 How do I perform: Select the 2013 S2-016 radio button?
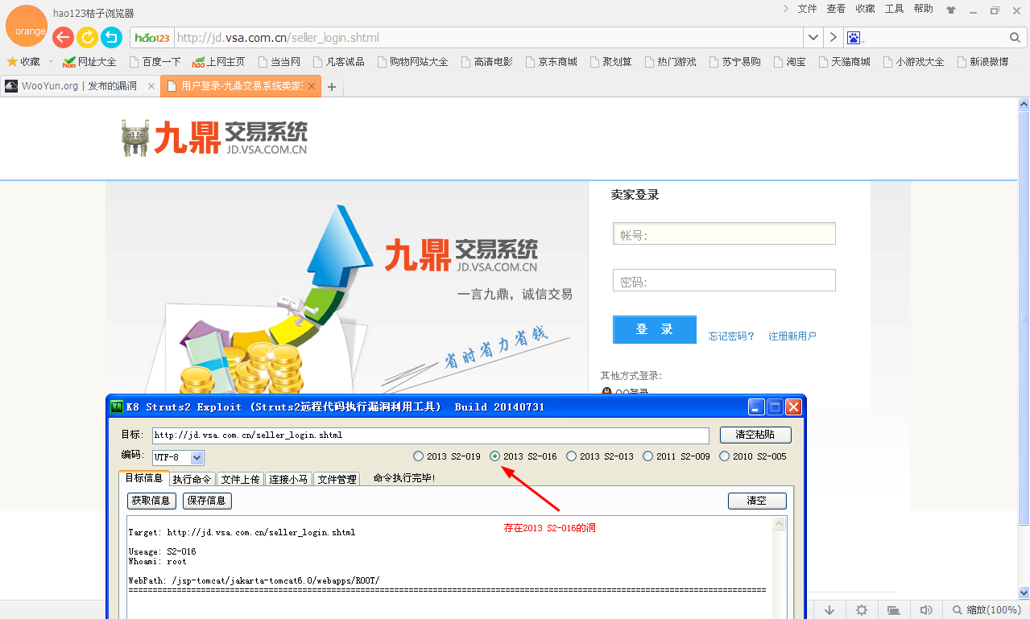click(x=495, y=456)
